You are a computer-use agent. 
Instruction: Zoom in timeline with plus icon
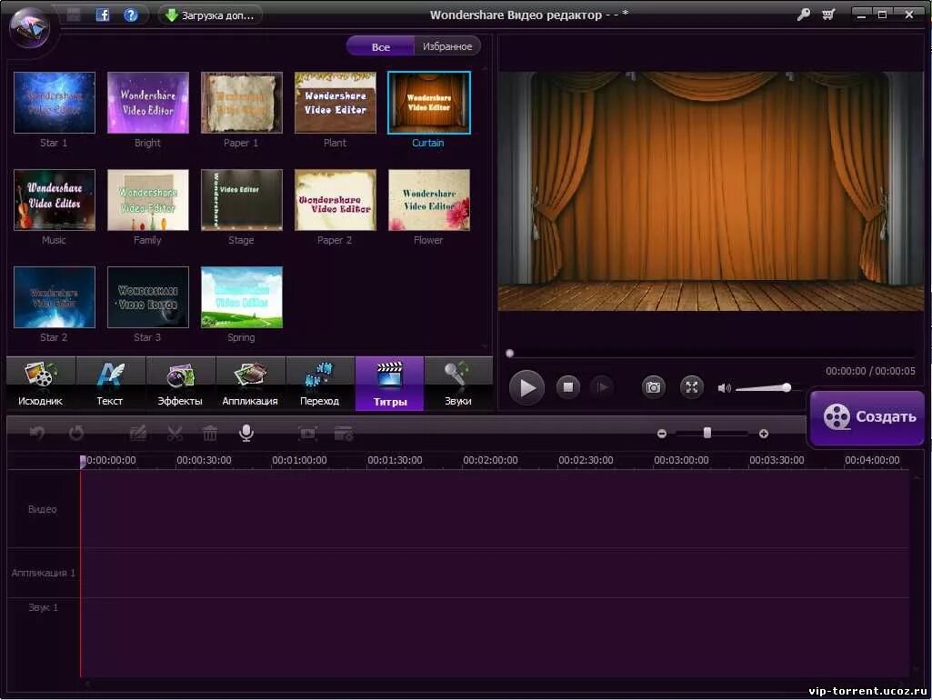pyautogui.click(x=764, y=434)
